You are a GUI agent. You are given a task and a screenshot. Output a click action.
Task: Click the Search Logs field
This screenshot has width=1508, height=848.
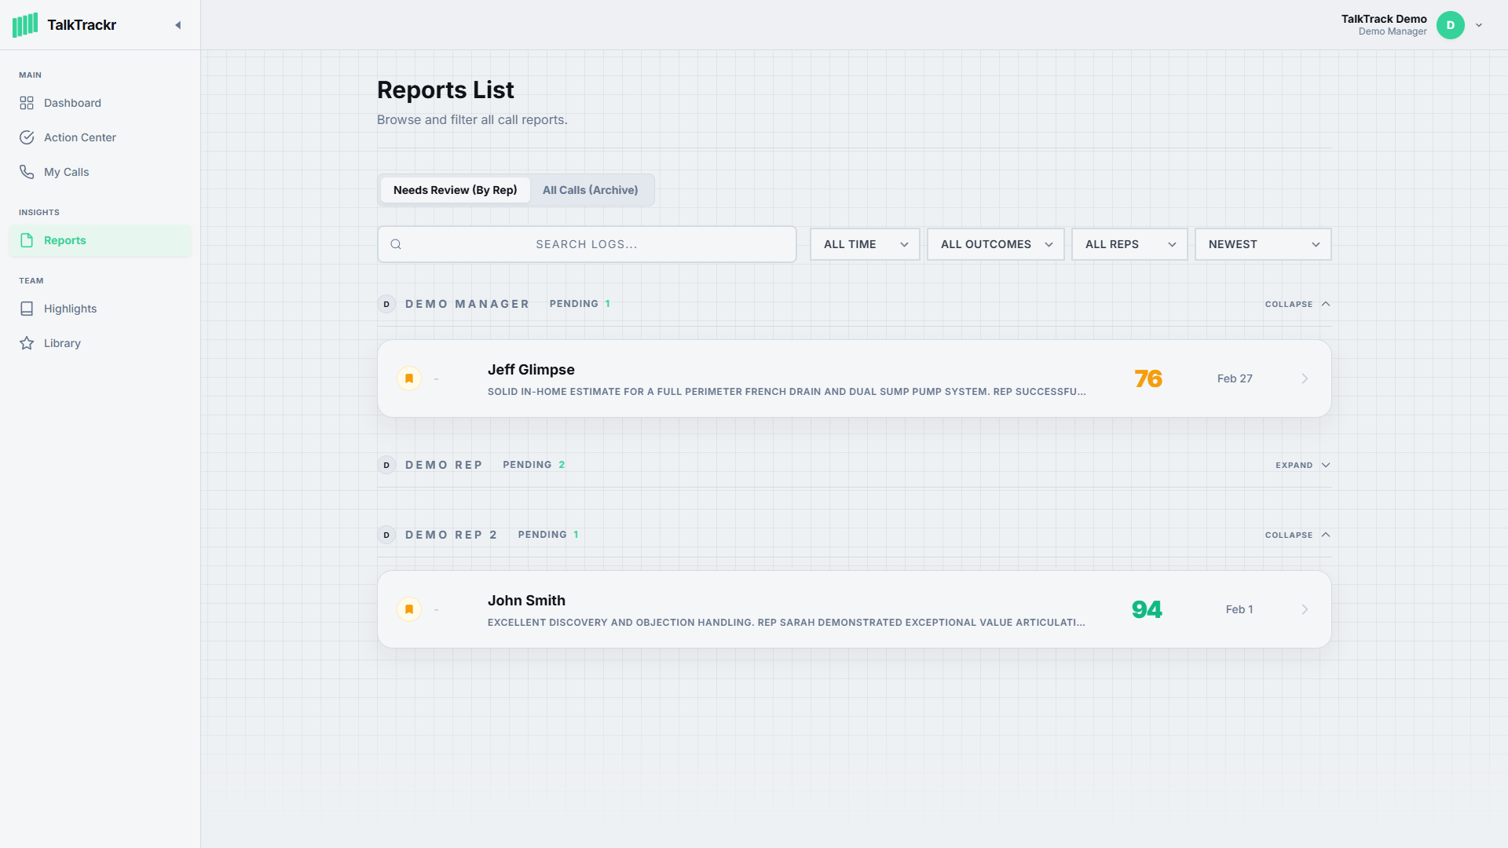586,244
